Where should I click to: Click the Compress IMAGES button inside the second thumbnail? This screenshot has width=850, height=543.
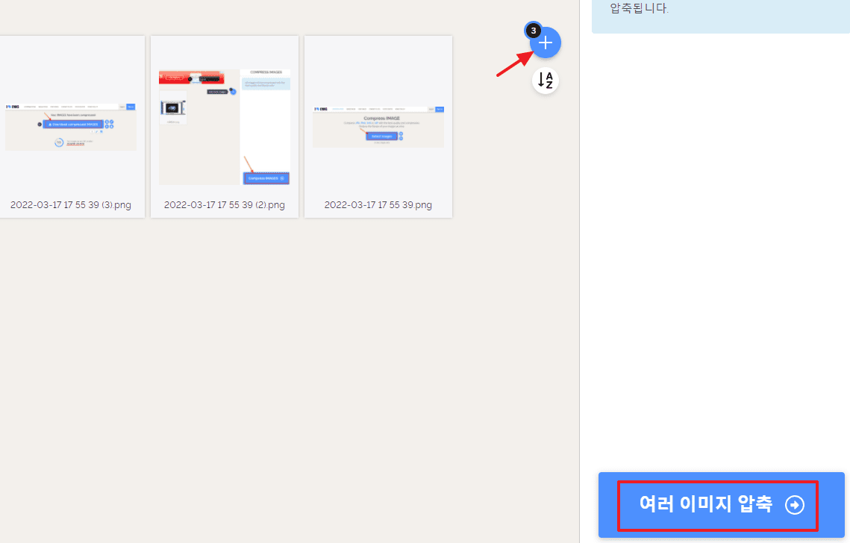(x=266, y=178)
